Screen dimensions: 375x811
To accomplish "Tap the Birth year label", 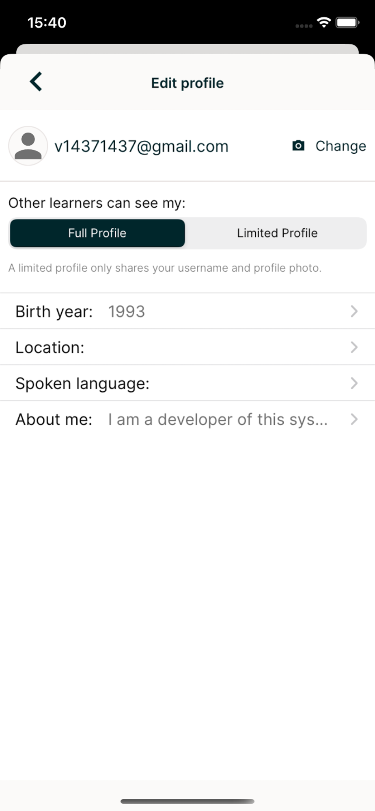I will coord(54,311).
